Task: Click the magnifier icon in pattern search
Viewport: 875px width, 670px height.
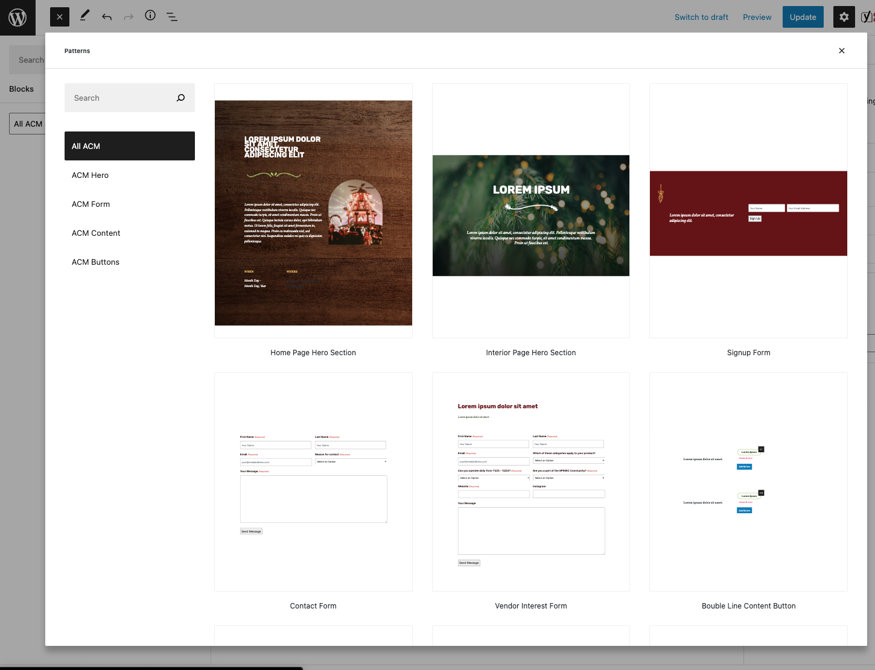Action: click(x=180, y=97)
